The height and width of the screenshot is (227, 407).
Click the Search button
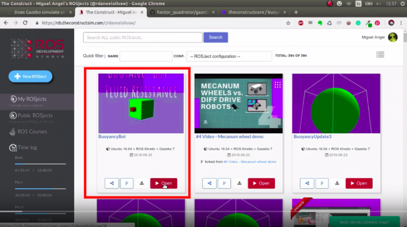[x=216, y=38]
